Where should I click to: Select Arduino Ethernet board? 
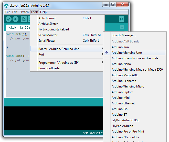pos(135,103)
